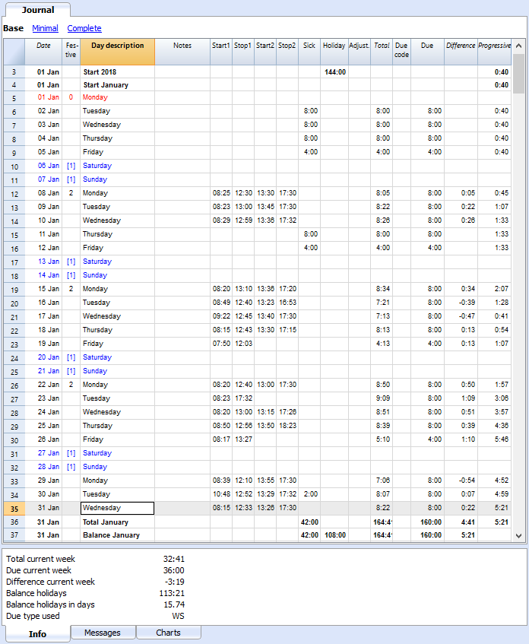Click the Start1 cell 08:25 on 08 Jan
The height and width of the screenshot is (644, 529).
(221, 193)
